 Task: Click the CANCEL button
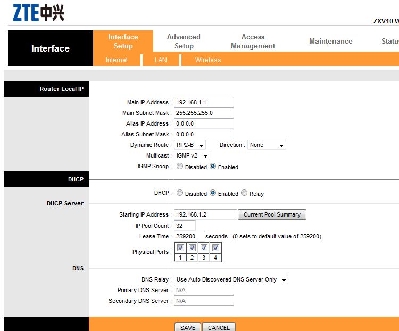[219, 327]
